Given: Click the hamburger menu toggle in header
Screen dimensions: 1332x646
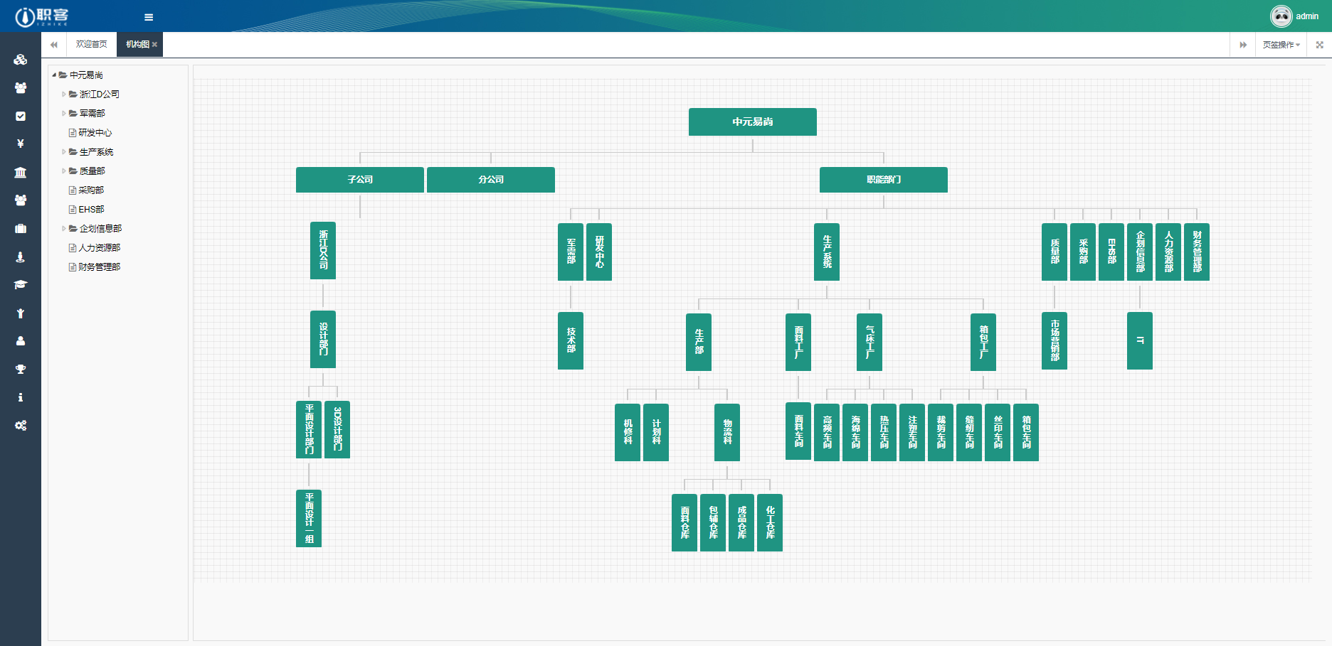Looking at the screenshot, I should [x=149, y=17].
